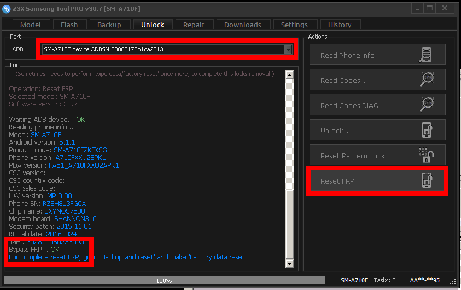Screen dimensions: 461x290
Task: Click the magnifier icon on Read Codes DIAG
Action: pyautogui.click(x=427, y=105)
